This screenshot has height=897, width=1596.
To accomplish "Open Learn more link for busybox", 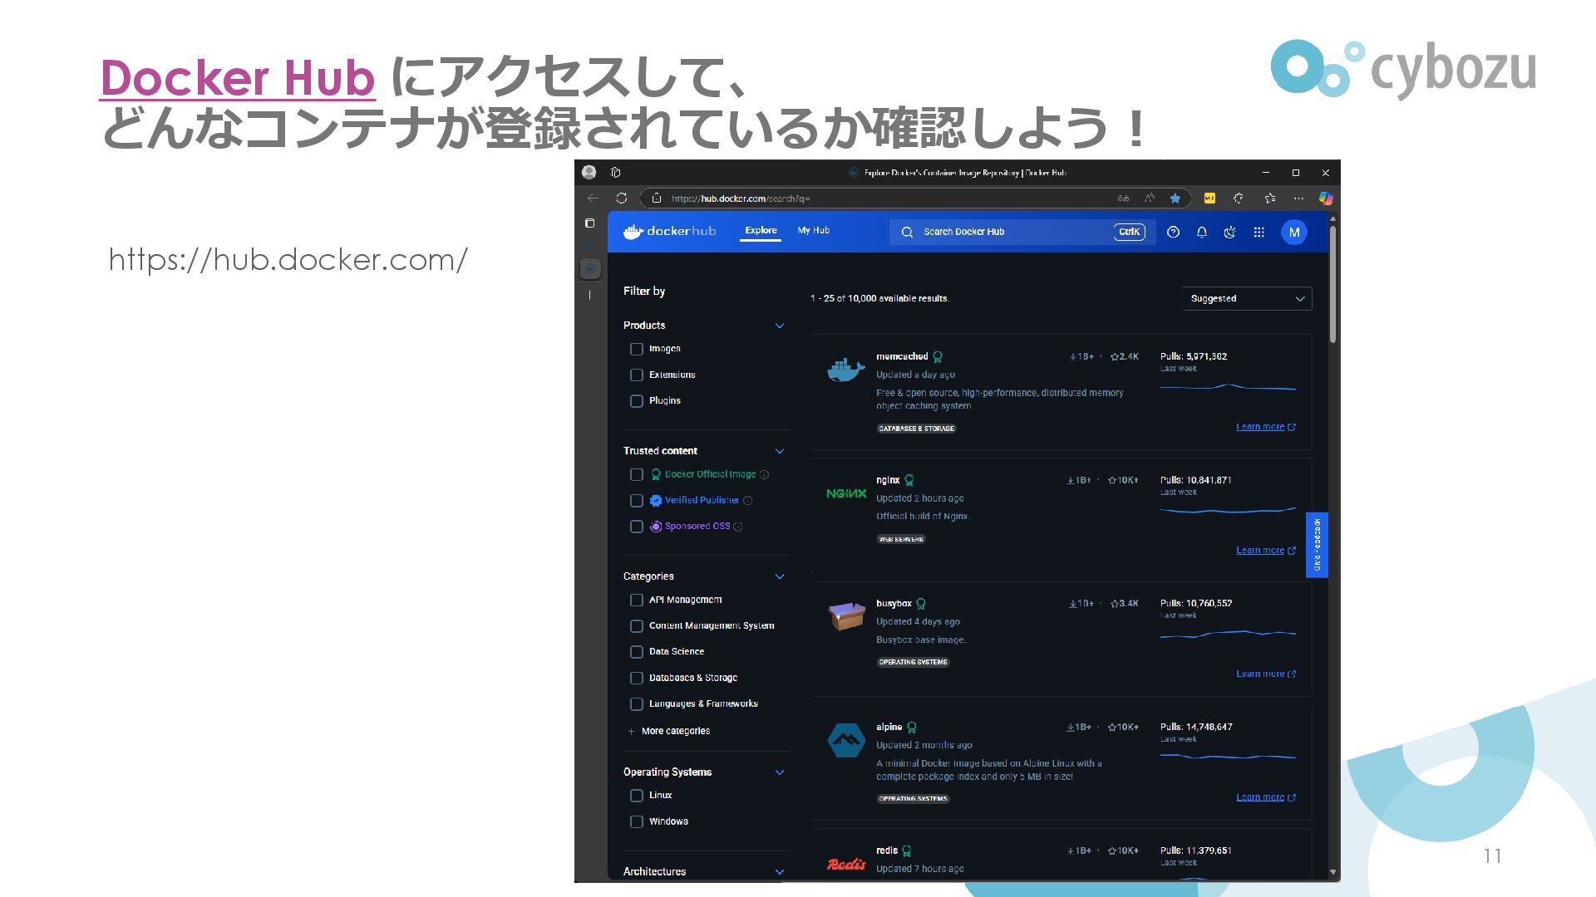I will point(1266,674).
